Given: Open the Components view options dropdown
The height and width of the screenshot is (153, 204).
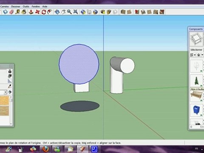Looking at the screenshot, I should [x=193, y=55].
